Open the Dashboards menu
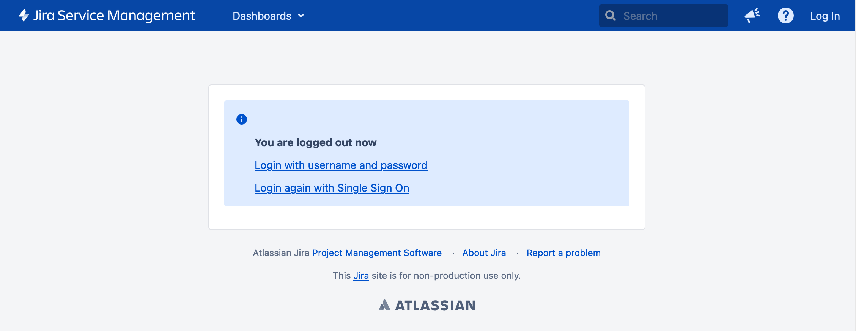The width and height of the screenshot is (856, 331). point(262,16)
